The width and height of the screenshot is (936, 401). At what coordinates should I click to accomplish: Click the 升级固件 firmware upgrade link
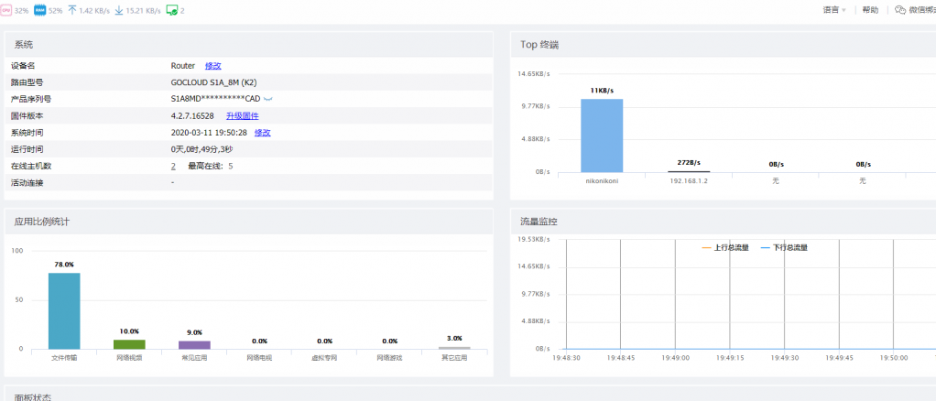point(242,116)
